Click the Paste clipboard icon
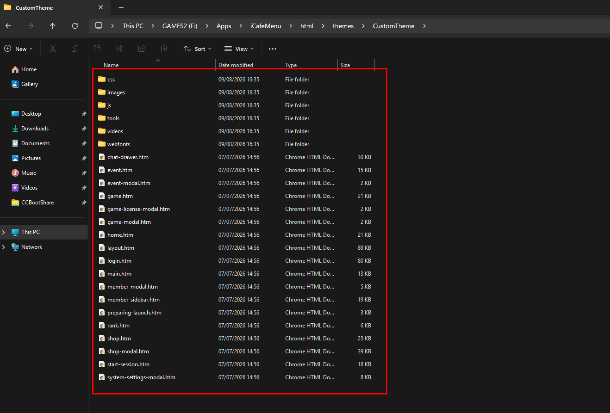 pos(97,49)
